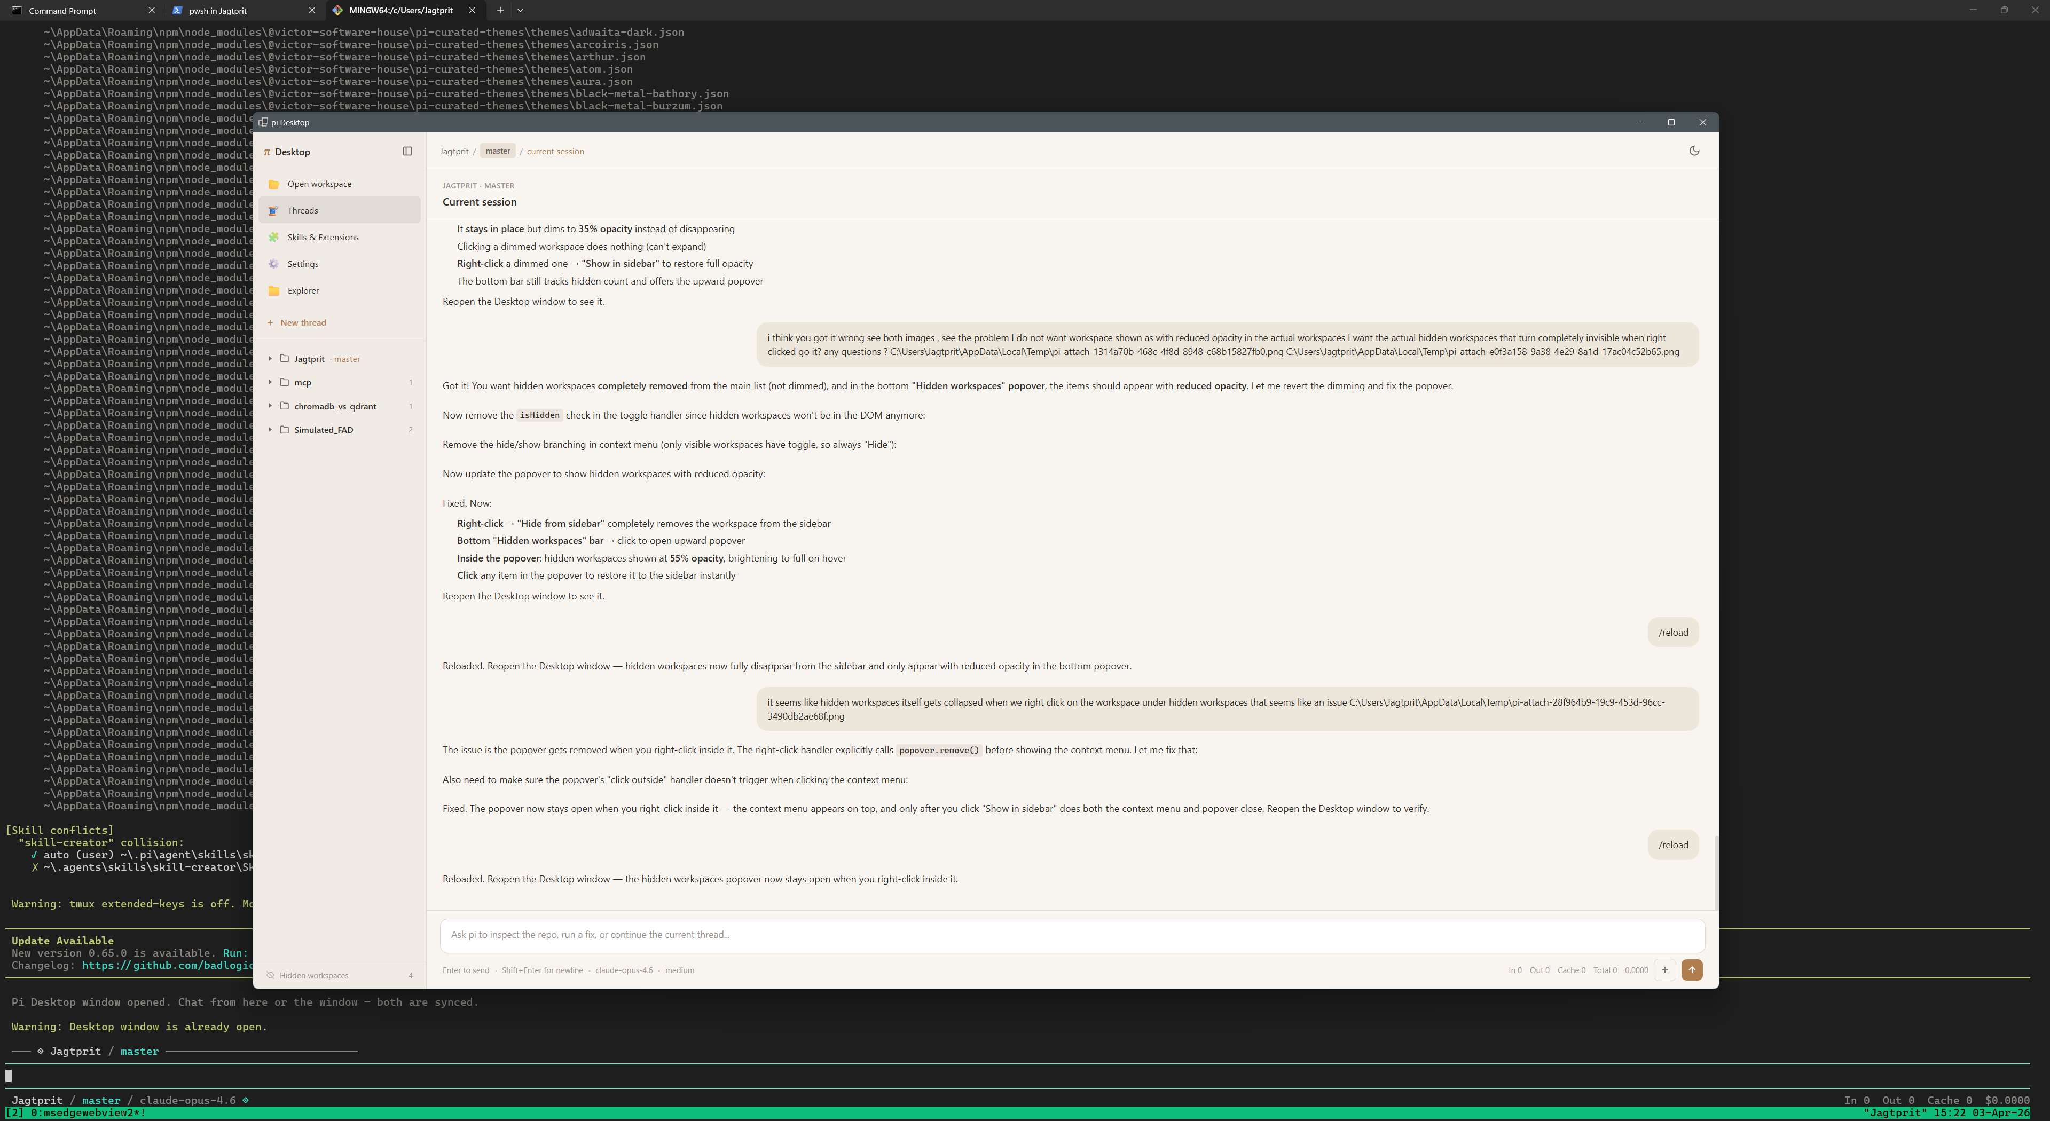The width and height of the screenshot is (2050, 1121).
Task: Click the plus icon of New thread
Action: click(x=271, y=323)
